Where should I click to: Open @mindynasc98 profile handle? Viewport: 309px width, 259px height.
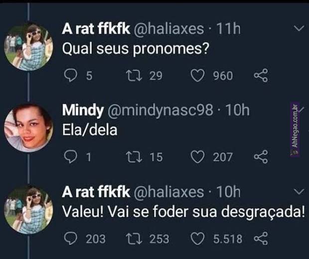tap(159, 110)
